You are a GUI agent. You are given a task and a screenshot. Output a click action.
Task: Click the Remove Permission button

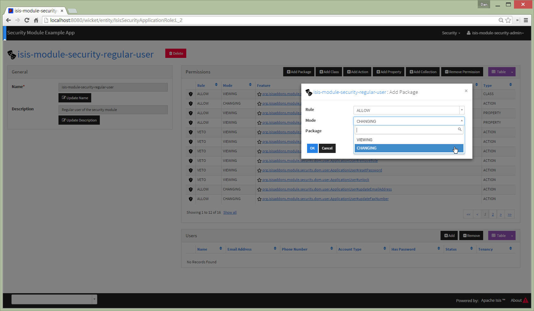click(x=462, y=72)
